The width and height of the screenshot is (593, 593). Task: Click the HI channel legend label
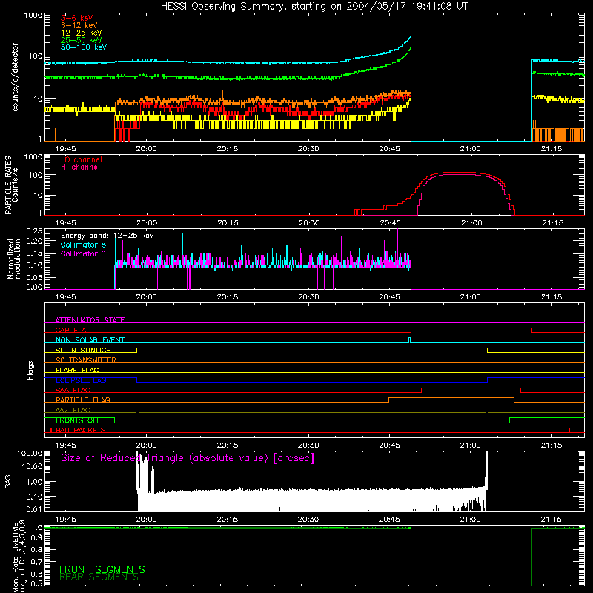(x=80, y=168)
